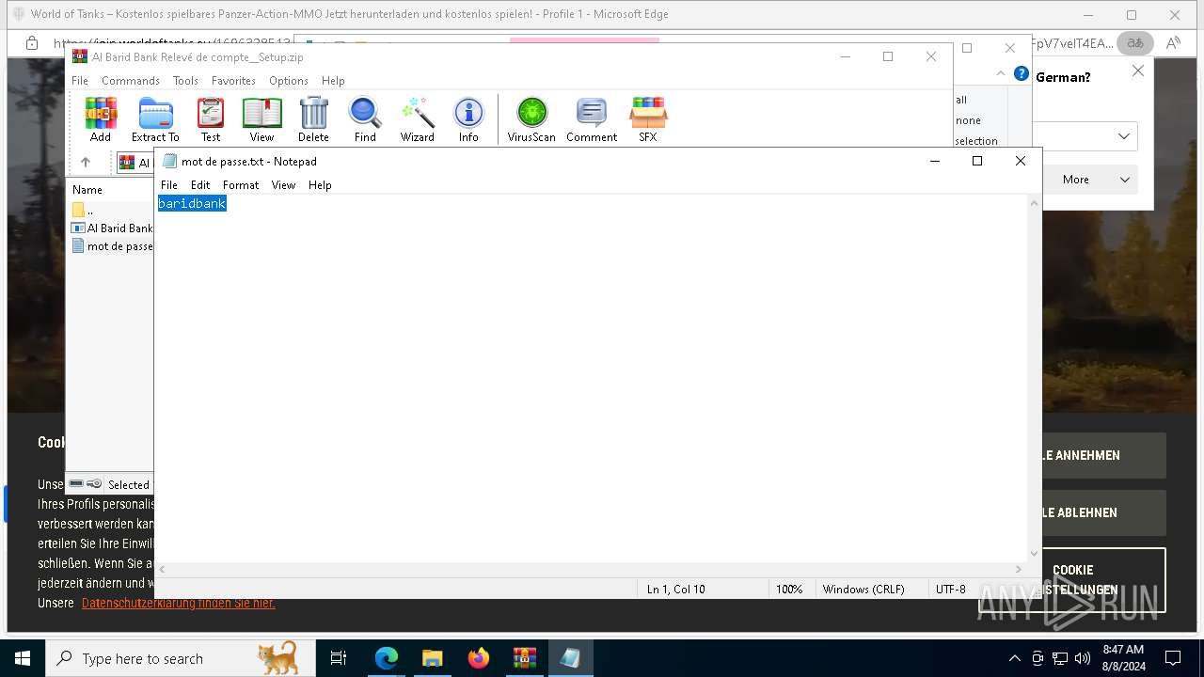Click the taskbar search box

(x=181, y=658)
